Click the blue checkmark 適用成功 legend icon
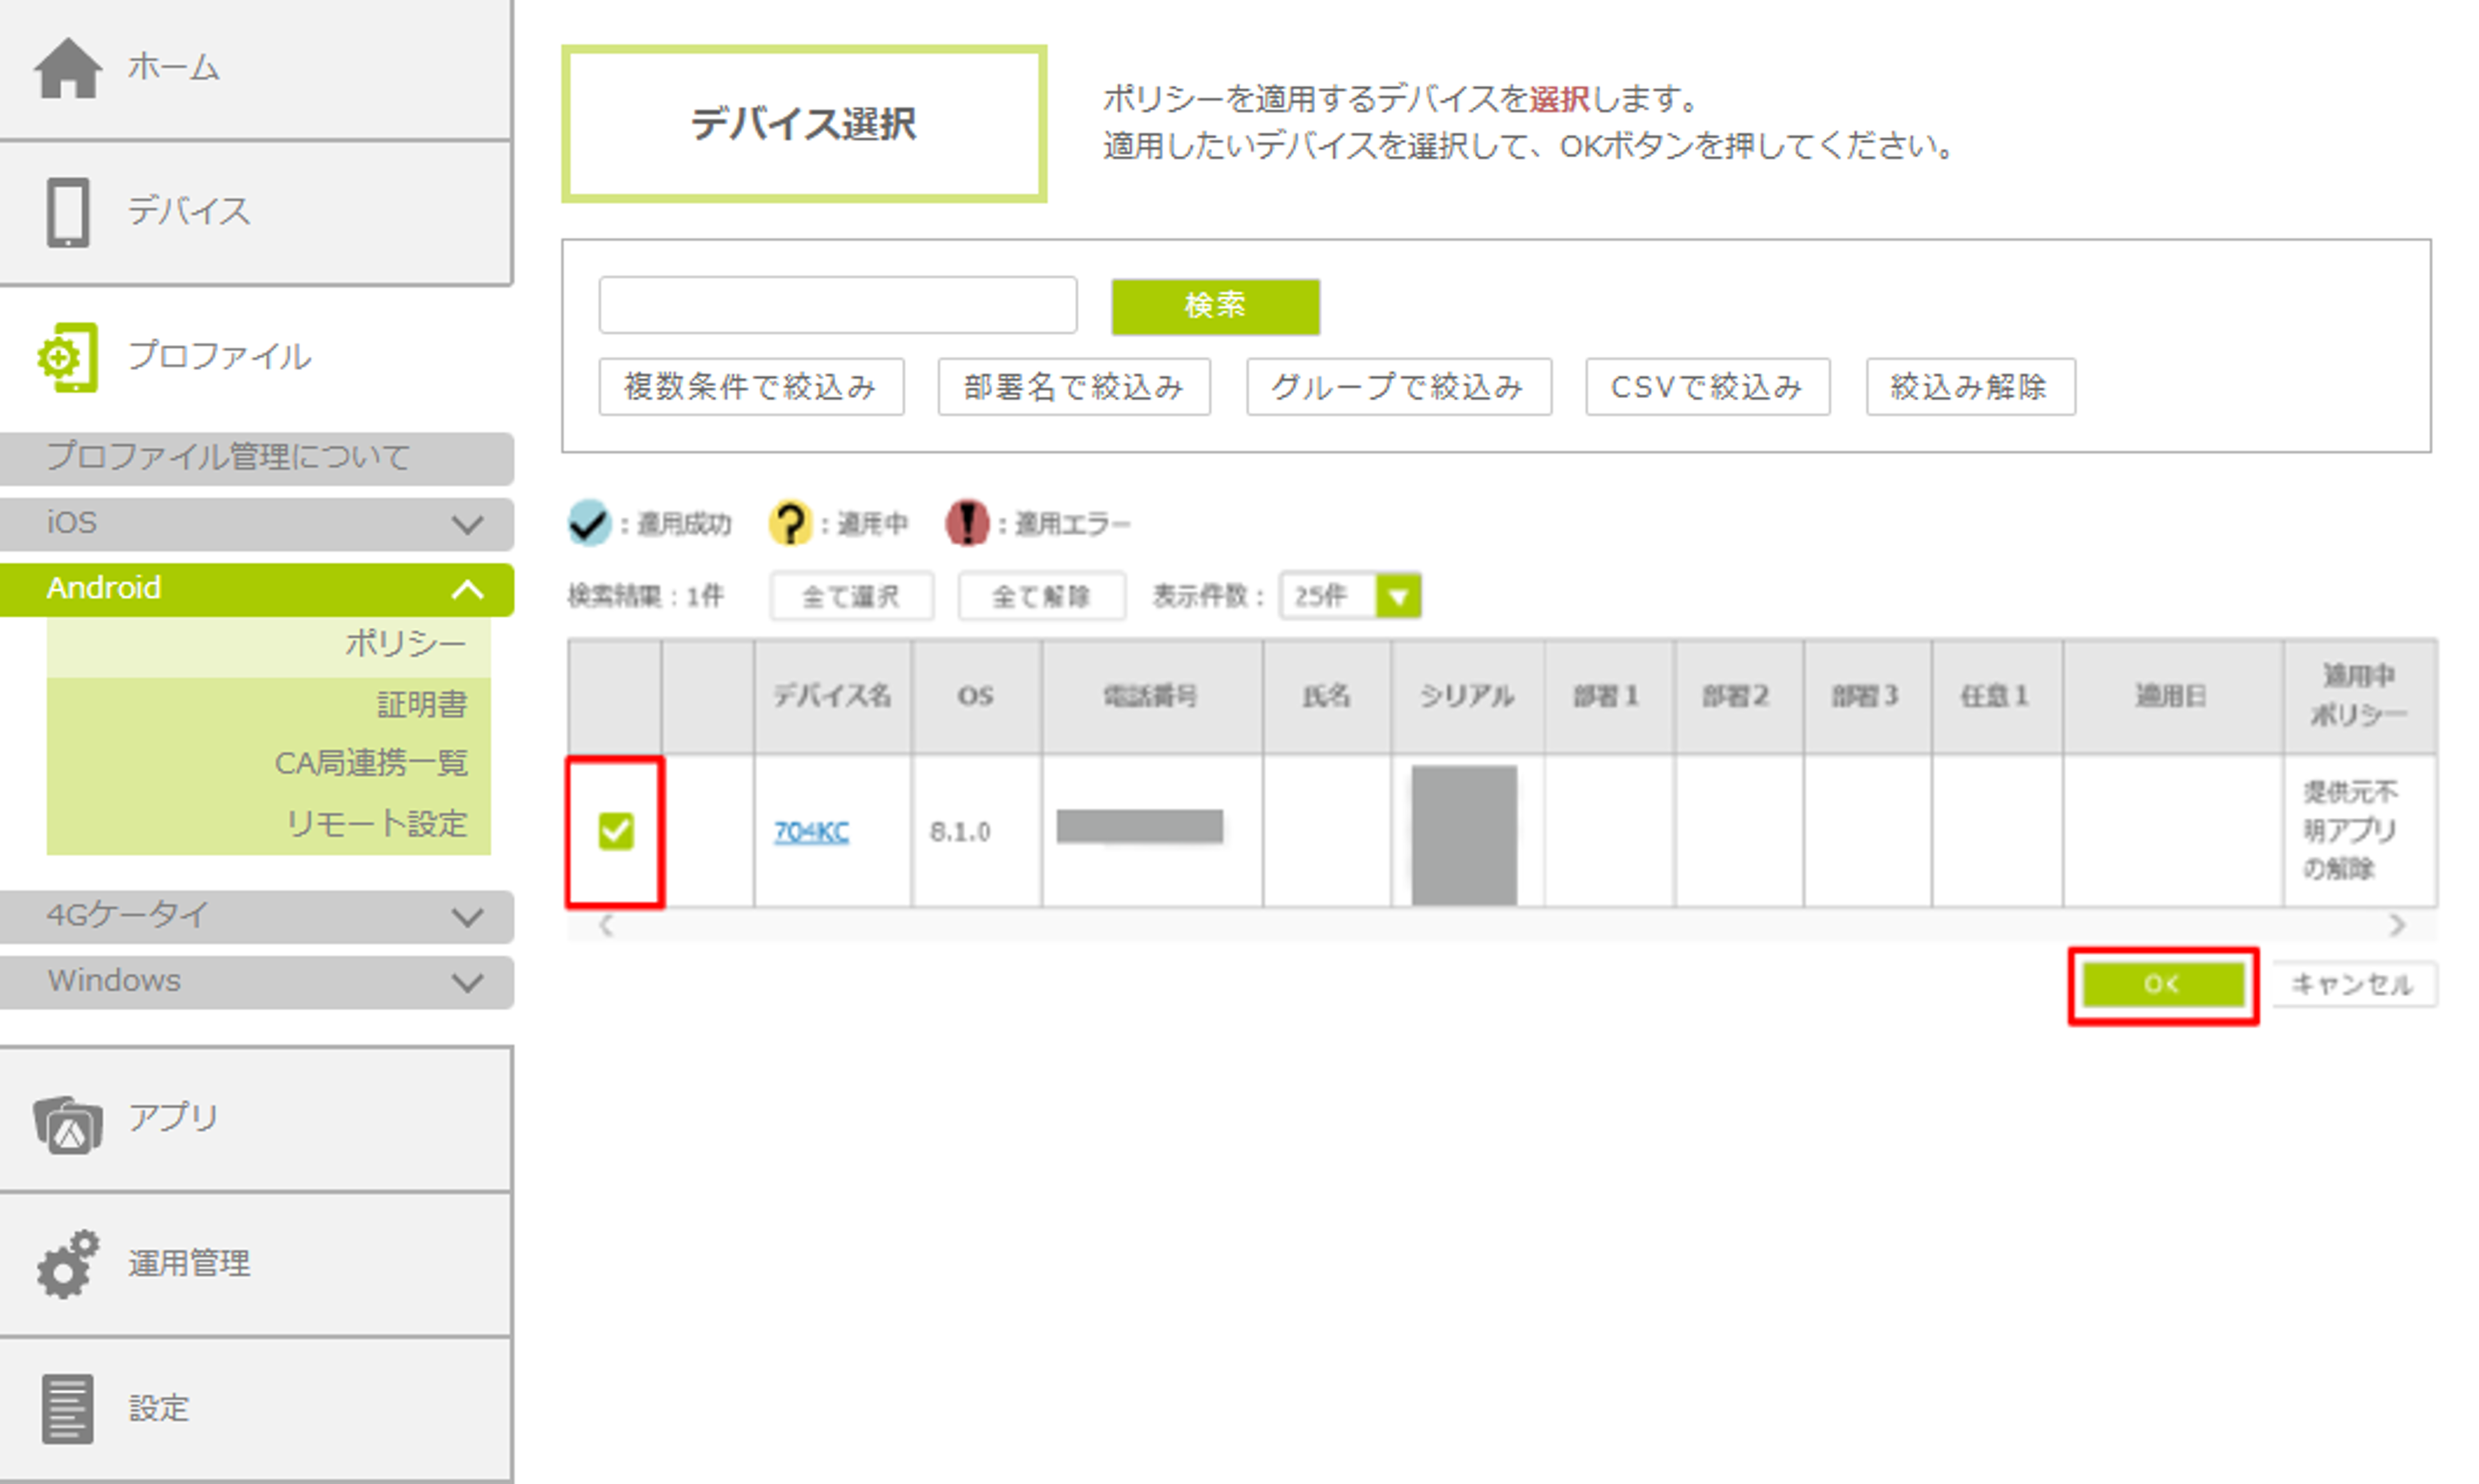Screen dimensions: 2479x1484 (x=589, y=523)
